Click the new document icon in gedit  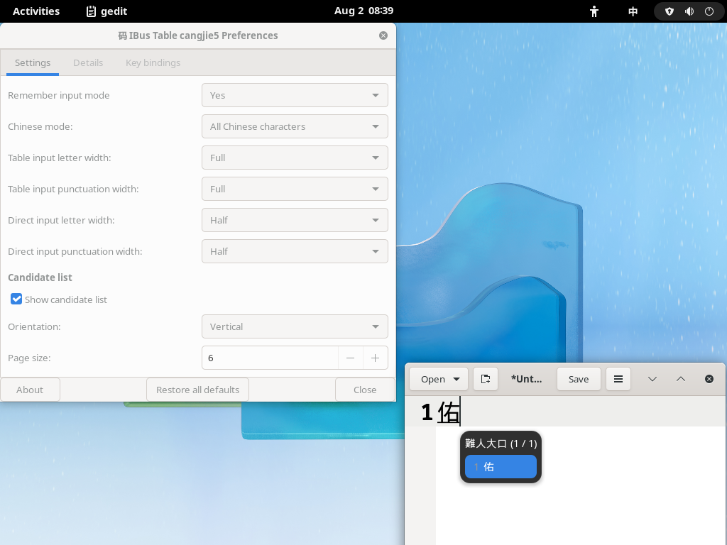486,379
